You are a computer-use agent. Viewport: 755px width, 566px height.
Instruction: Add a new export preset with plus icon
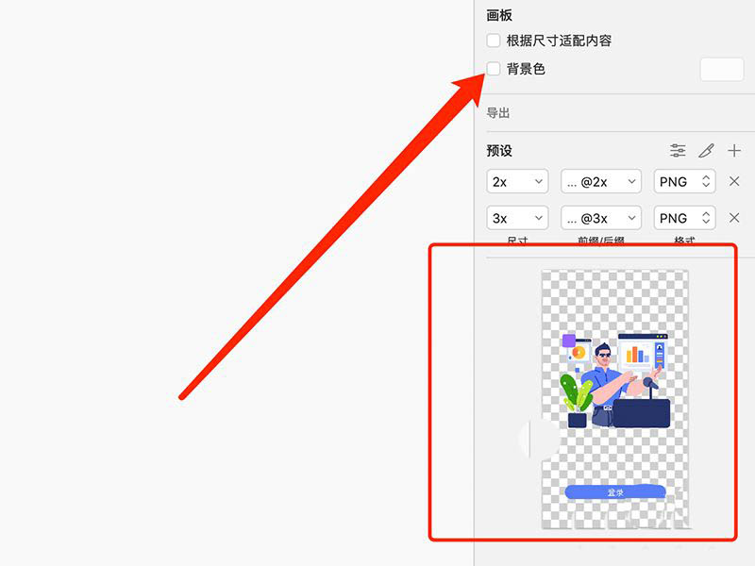pyautogui.click(x=734, y=151)
